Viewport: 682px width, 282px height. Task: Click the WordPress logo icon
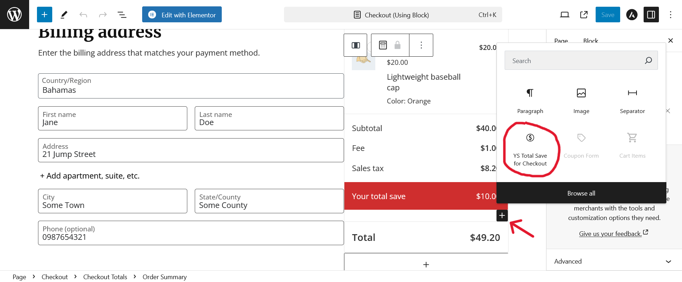pos(15,15)
